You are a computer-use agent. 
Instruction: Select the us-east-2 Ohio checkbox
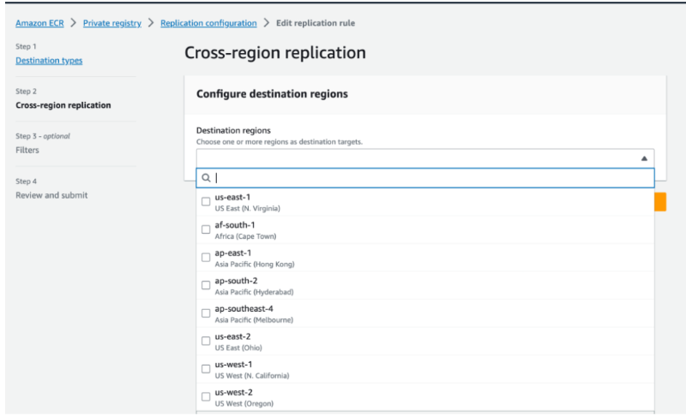206,342
